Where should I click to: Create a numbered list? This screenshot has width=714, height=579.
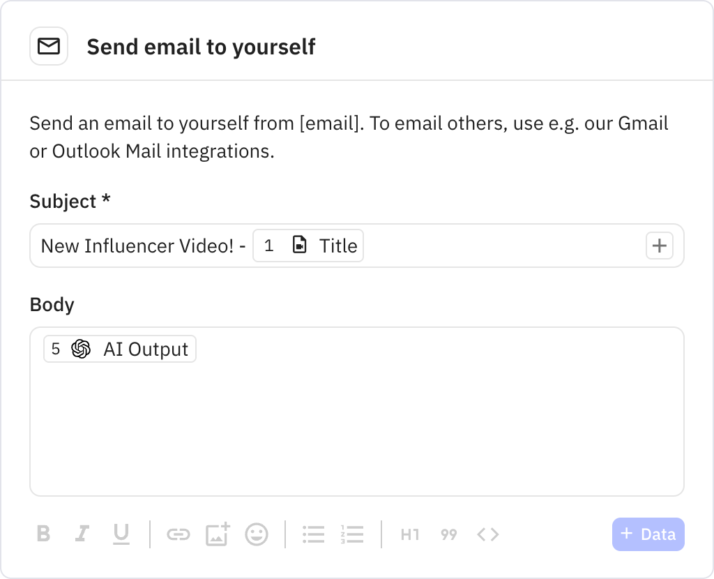pos(353,534)
